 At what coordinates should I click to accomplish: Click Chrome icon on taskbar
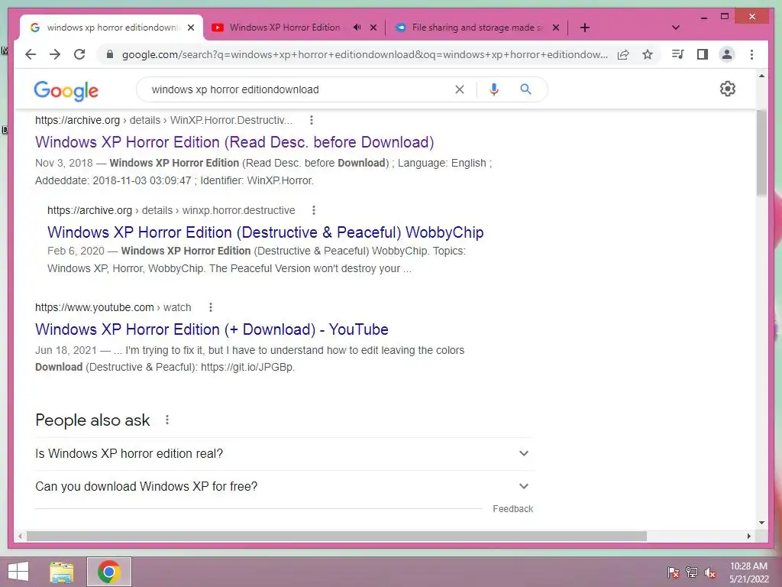coord(108,572)
